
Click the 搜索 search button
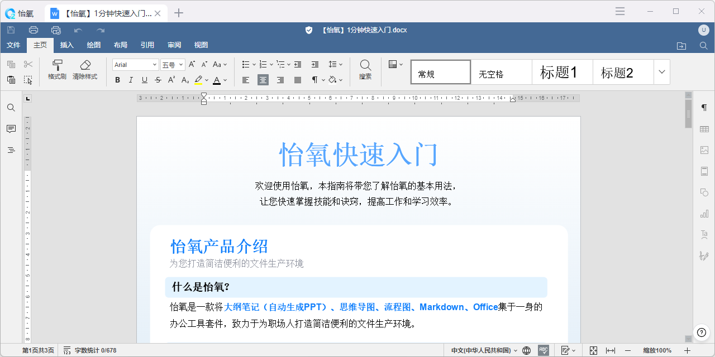click(x=365, y=70)
